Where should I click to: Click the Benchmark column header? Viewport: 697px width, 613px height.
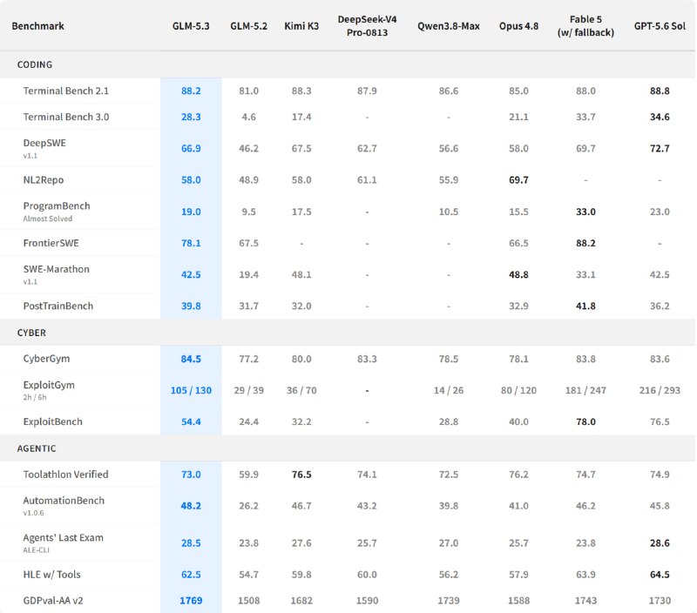click(x=37, y=26)
